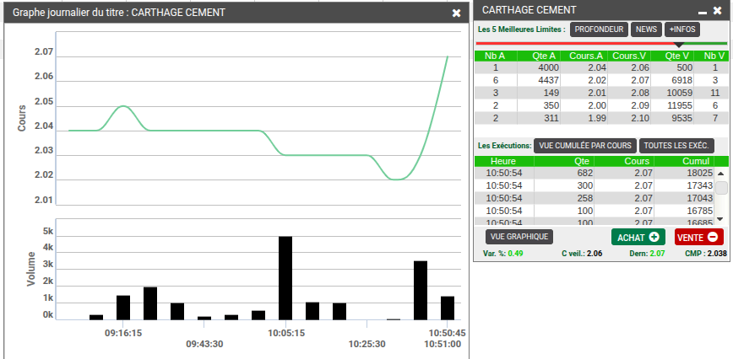
Task: Click the buy/sell ratio indicator marker
Action: pyautogui.click(x=679, y=45)
